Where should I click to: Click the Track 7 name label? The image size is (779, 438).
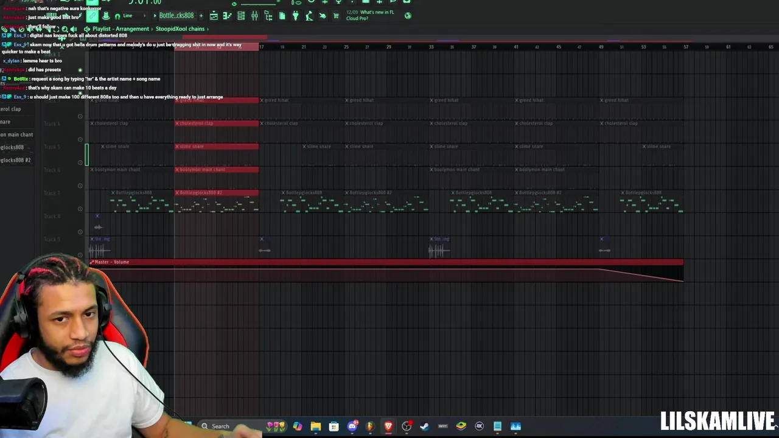click(x=52, y=193)
